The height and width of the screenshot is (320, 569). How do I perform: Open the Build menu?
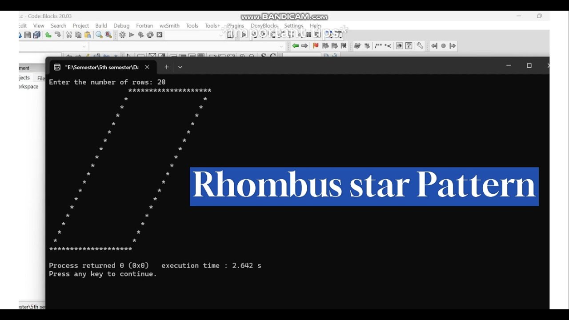[x=101, y=26]
